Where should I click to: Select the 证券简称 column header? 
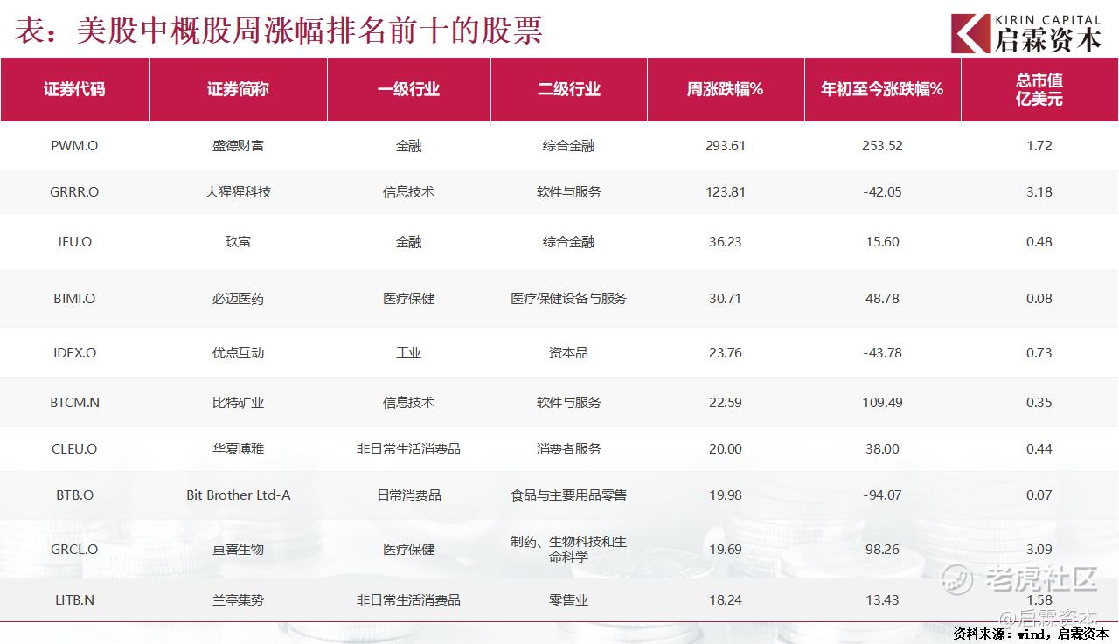coord(238,89)
